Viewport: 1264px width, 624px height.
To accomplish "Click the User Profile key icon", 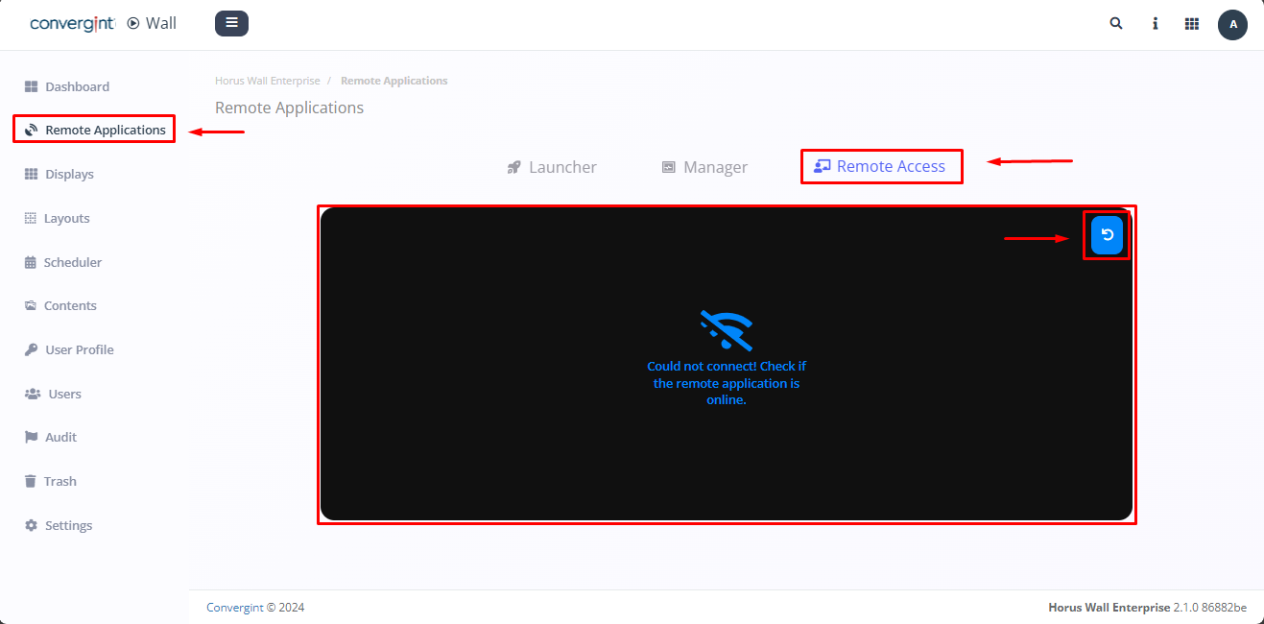I will [x=31, y=349].
